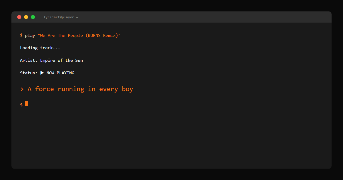Click the orange chevron before the lyric line
343x180 pixels.
[22, 89]
